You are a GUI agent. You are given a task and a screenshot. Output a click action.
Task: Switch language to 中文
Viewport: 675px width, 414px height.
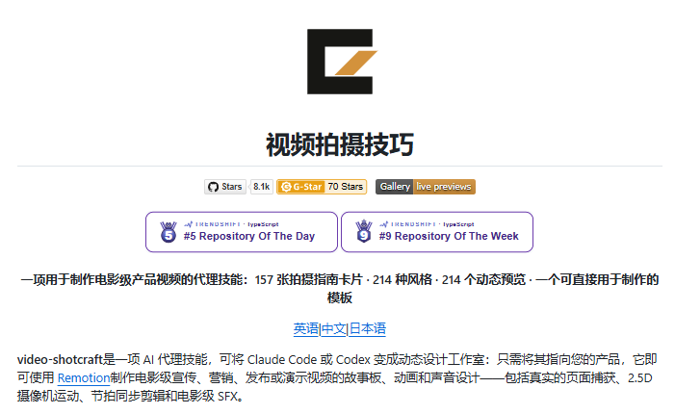[x=333, y=329]
